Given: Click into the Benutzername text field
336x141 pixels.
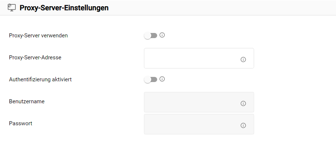Looking at the screenshot, I should [199, 102].
